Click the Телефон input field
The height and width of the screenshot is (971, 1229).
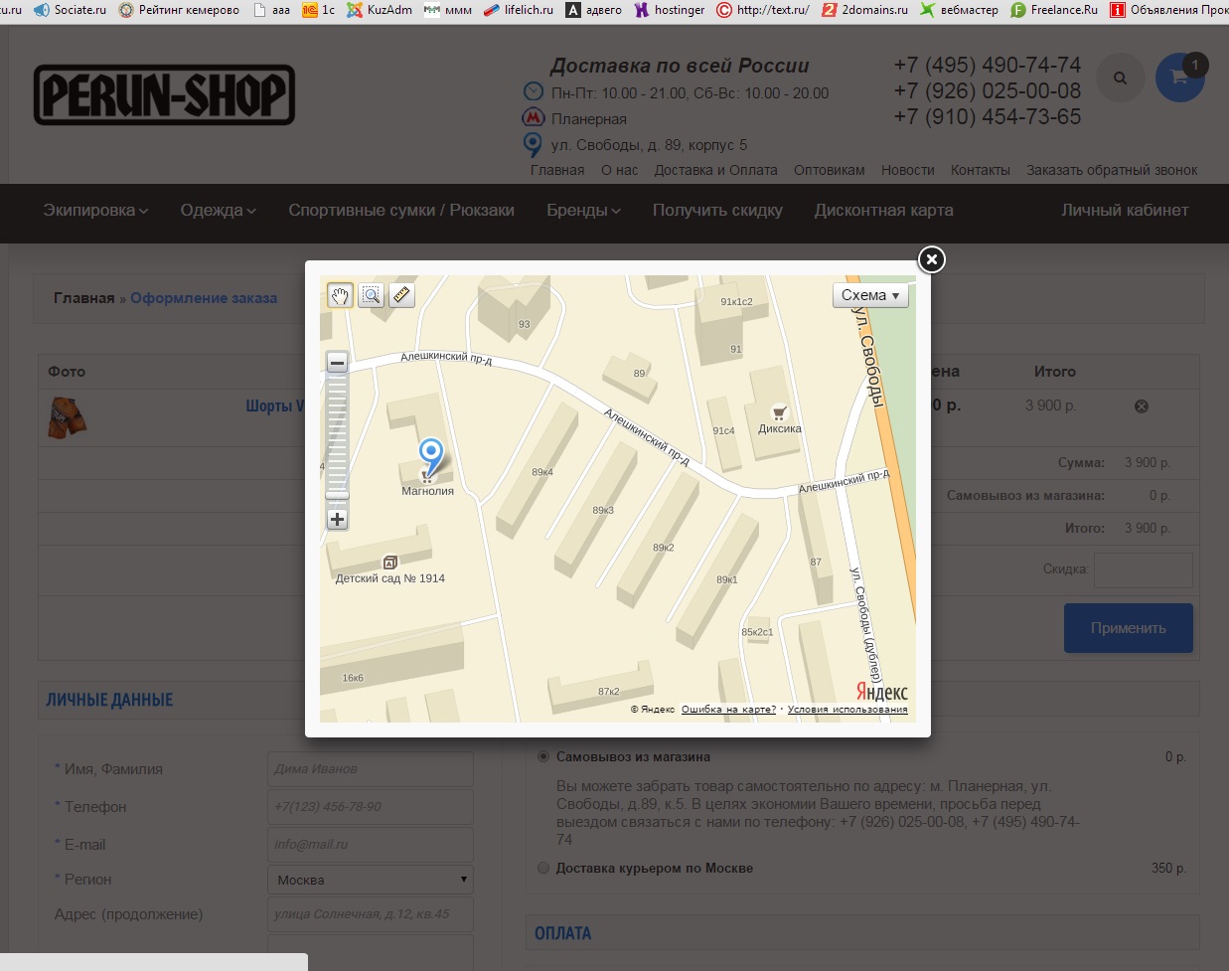click(x=370, y=807)
